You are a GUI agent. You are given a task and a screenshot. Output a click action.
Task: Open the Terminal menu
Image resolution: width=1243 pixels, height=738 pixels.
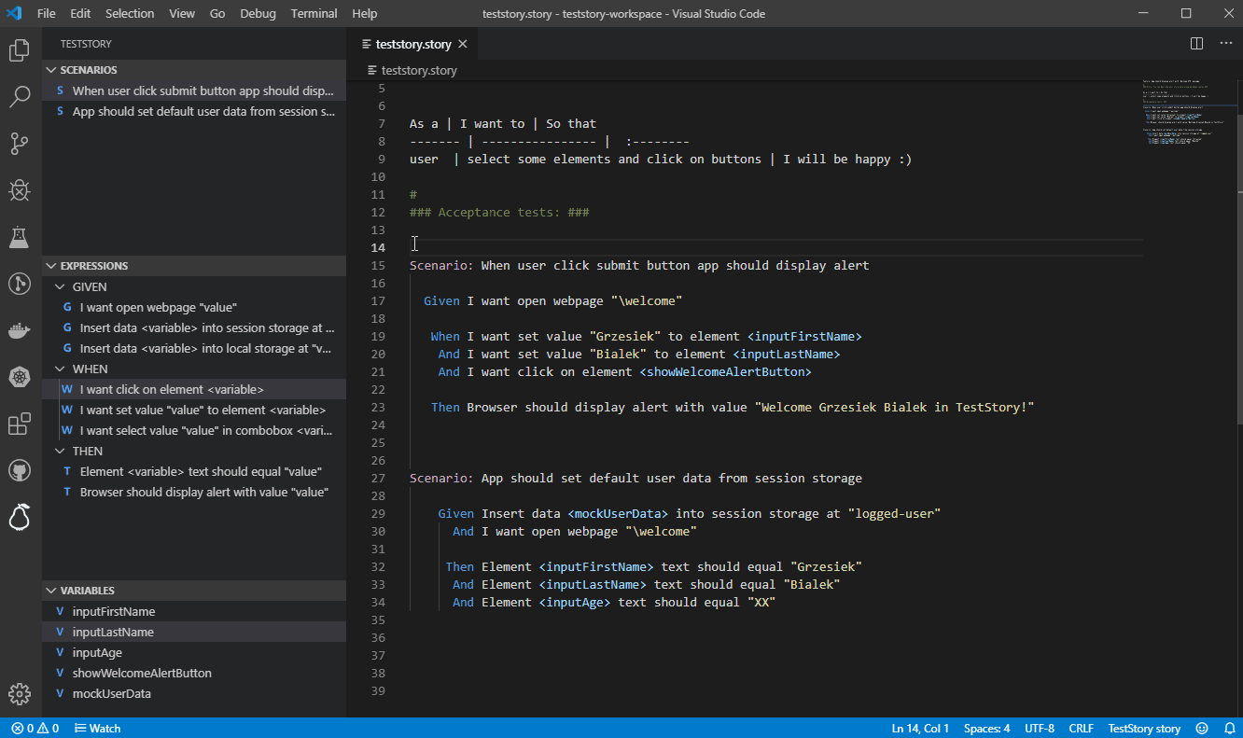pos(314,13)
